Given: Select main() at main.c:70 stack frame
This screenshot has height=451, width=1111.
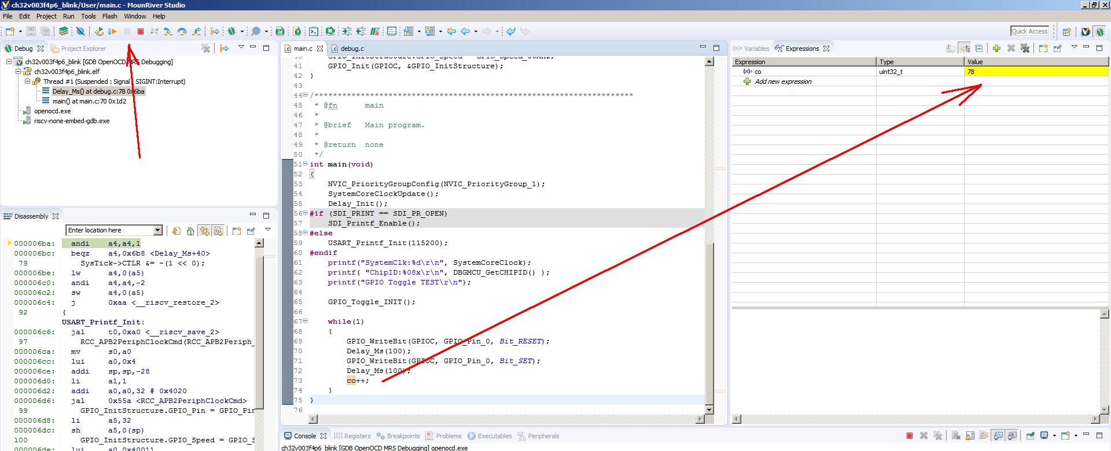Looking at the screenshot, I should (x=89, y=101).
